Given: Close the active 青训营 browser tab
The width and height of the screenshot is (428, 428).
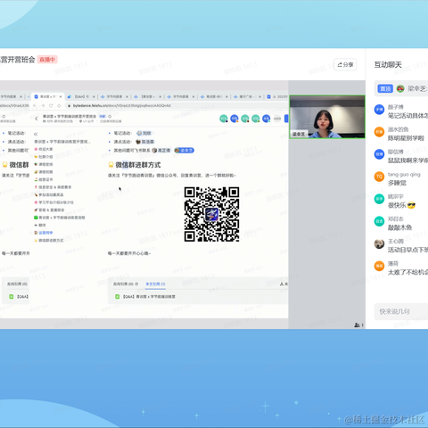Looking at the screenshot, I should [x=61, y=96].
